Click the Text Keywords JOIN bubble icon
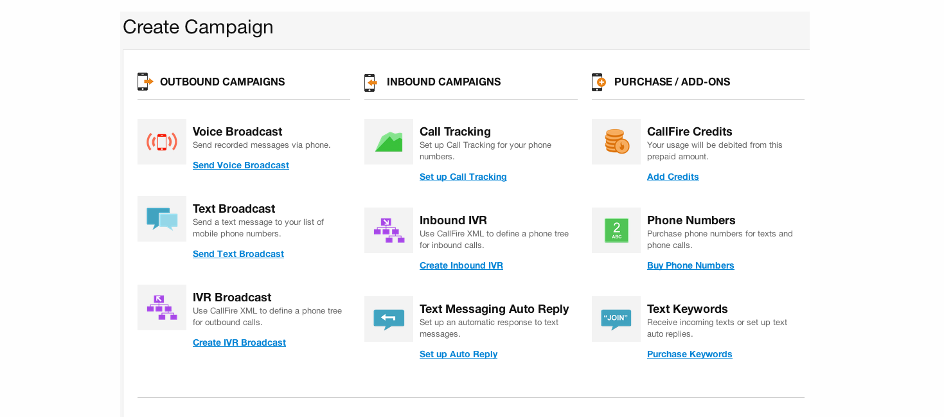944x417 pixels. pos(616,319)
